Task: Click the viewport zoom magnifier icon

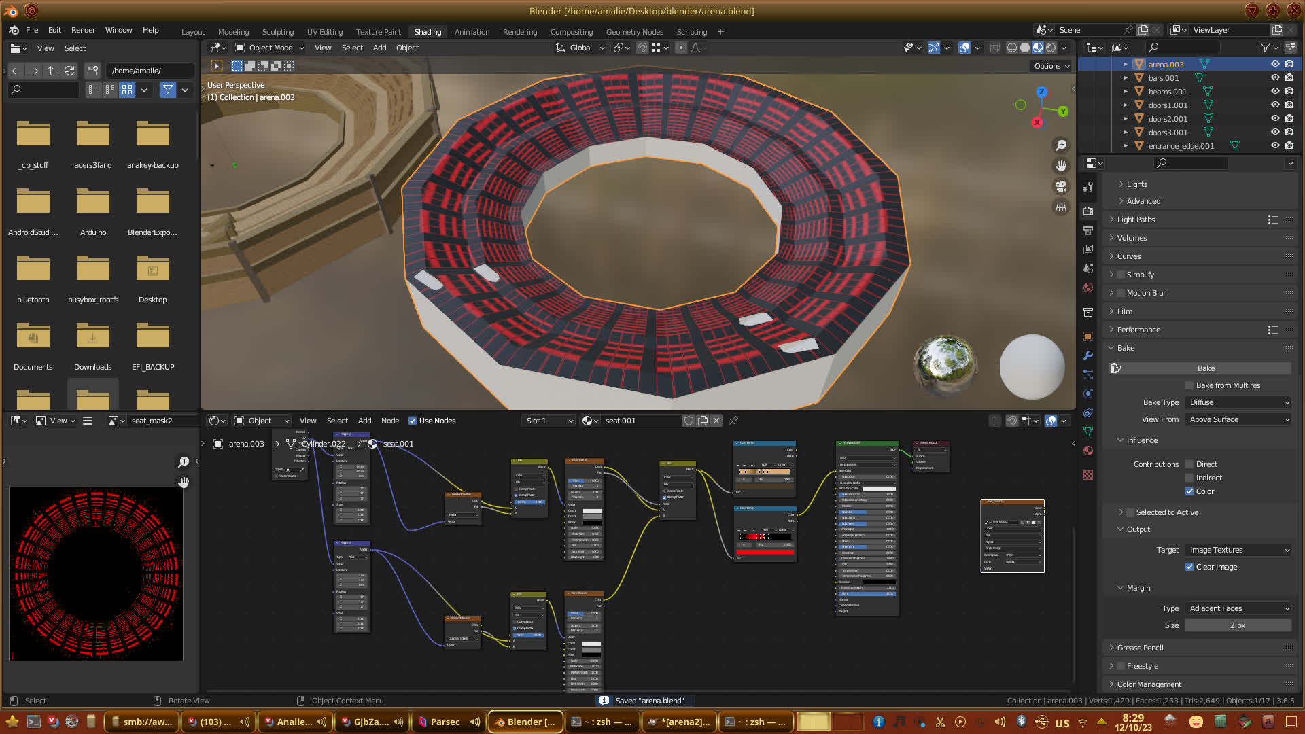Action: click(x=1060, y=145)
